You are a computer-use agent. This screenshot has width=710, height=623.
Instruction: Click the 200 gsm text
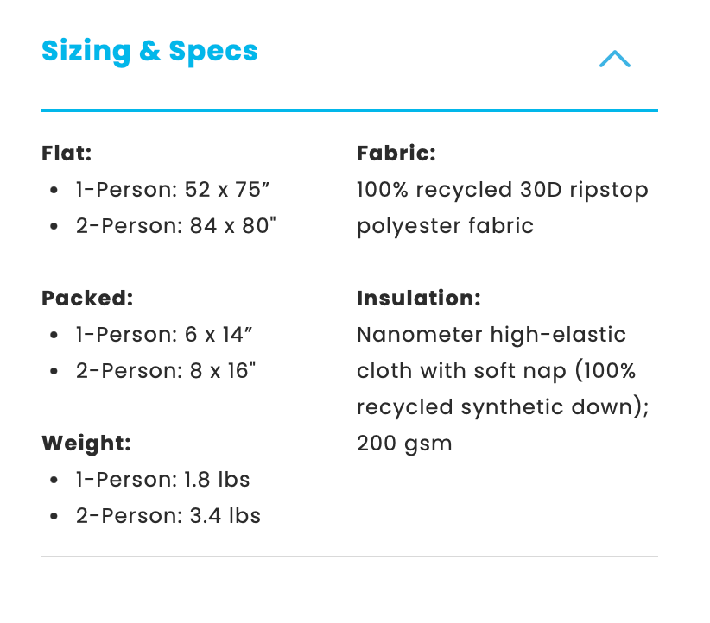404,444
